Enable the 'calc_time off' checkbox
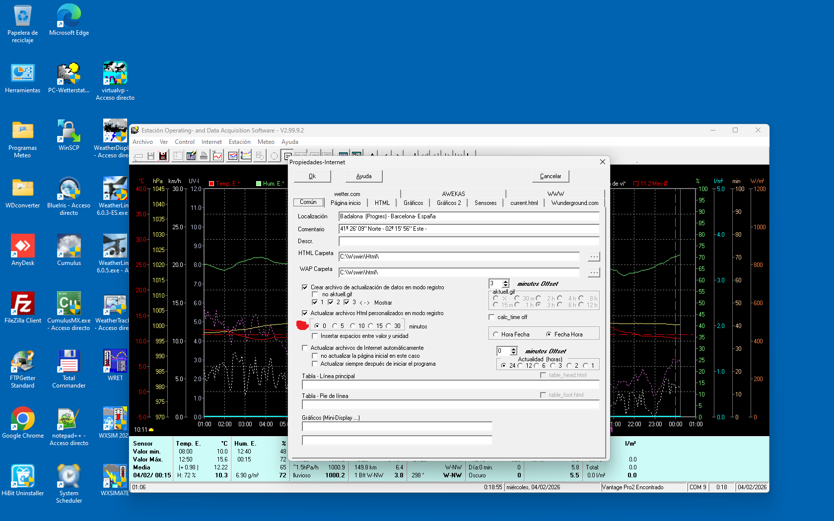Viewport: 834px width, 521px height. (x=492, y=317)
